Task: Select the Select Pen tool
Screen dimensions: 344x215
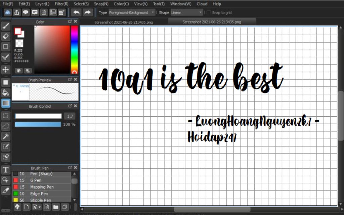Action: point(6,147)
